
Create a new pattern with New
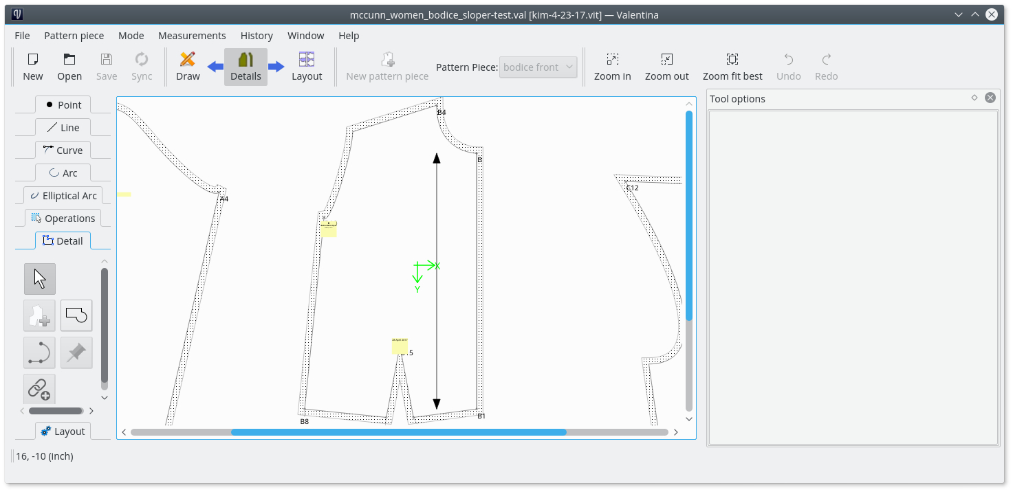[x=32, y=67]
